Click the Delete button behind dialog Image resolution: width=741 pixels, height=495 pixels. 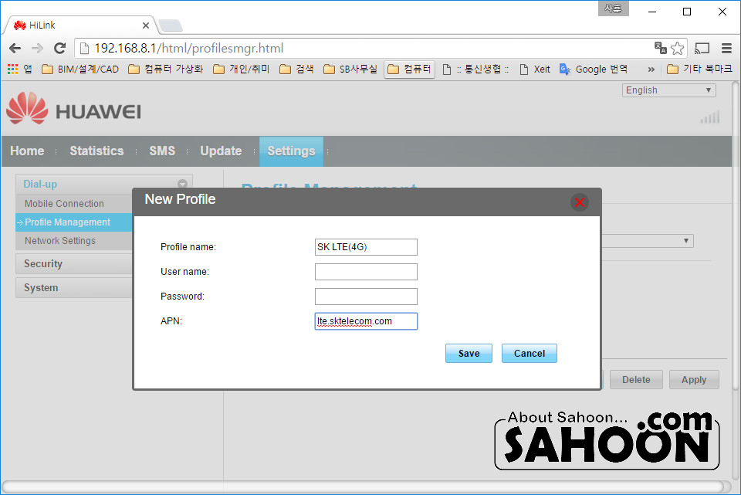click(636, 380)
